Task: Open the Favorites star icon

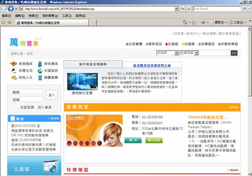Action: coord(3,23)
